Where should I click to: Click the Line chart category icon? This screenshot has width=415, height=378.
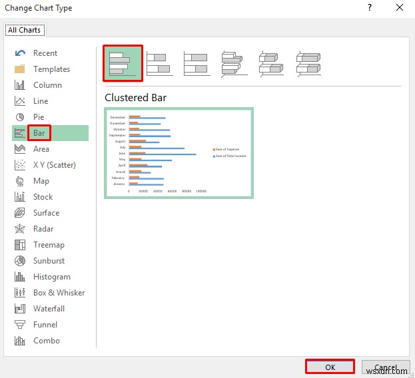coord(20,101)
